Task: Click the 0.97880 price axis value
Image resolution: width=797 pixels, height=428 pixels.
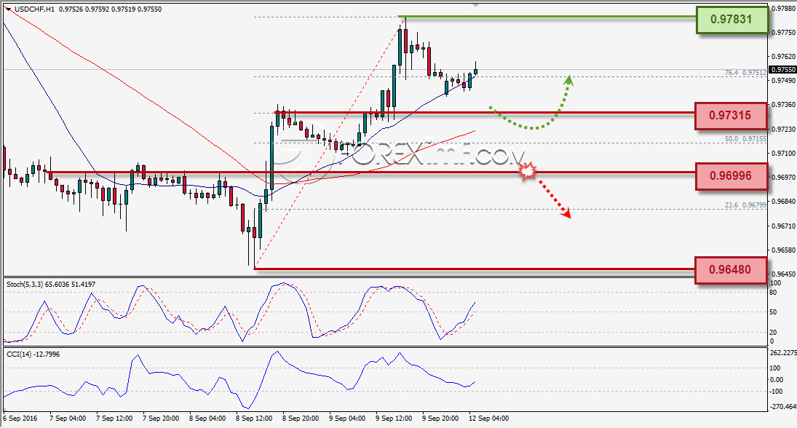Action: 783,9
